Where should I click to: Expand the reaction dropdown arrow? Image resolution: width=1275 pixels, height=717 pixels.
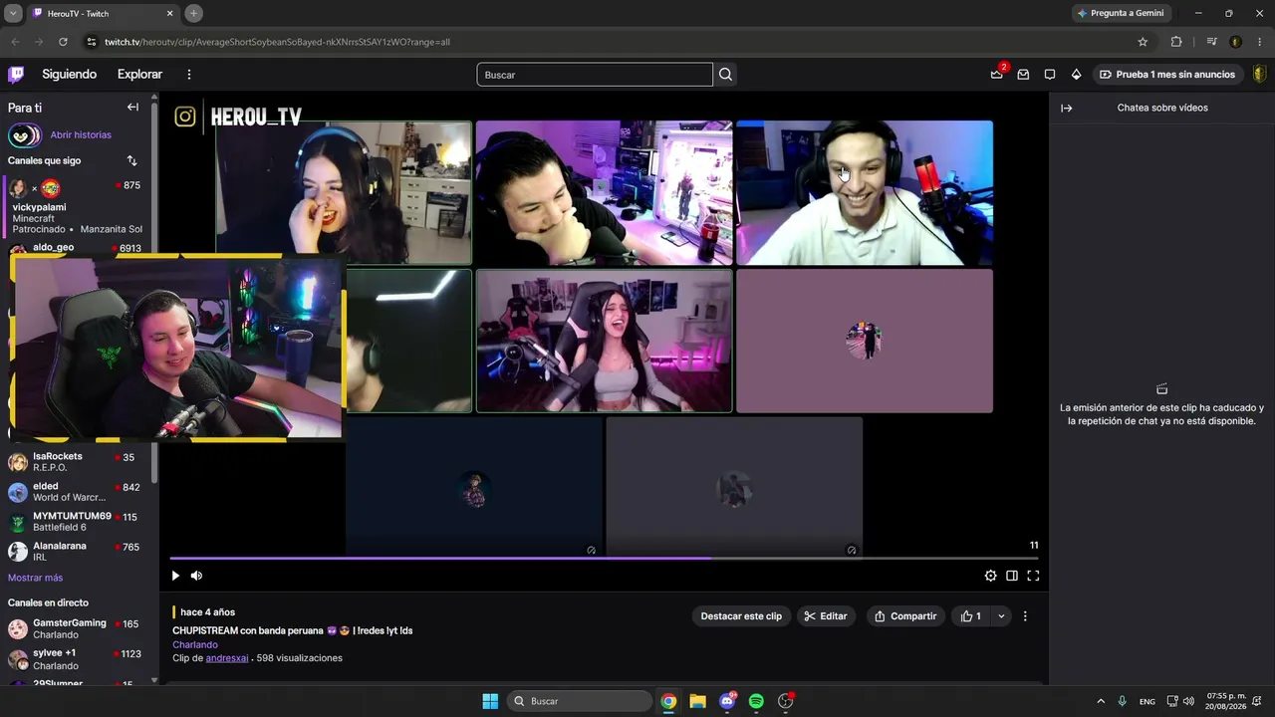pos(1001,616)
